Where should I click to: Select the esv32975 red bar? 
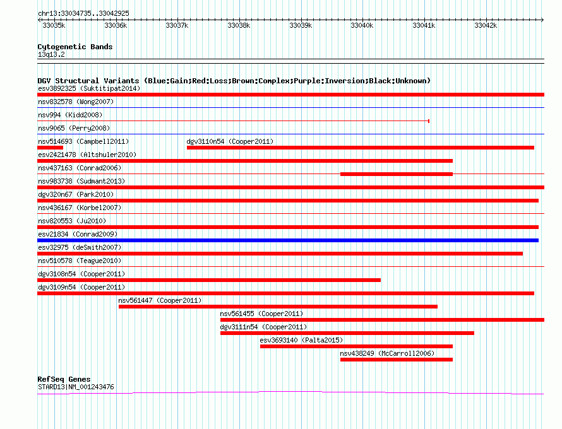coord(280,254)
